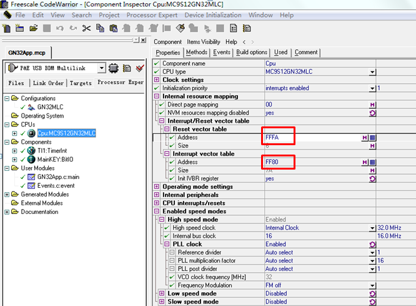Toggle checkmark beside Initialization priority
Image resolution: width=416 pixels, height=306 pixels.
tap(157, 88)
